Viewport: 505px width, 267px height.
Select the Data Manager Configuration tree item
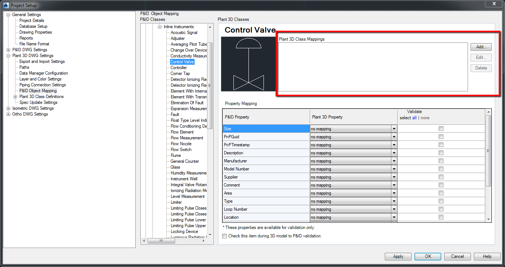coord(44,73)
